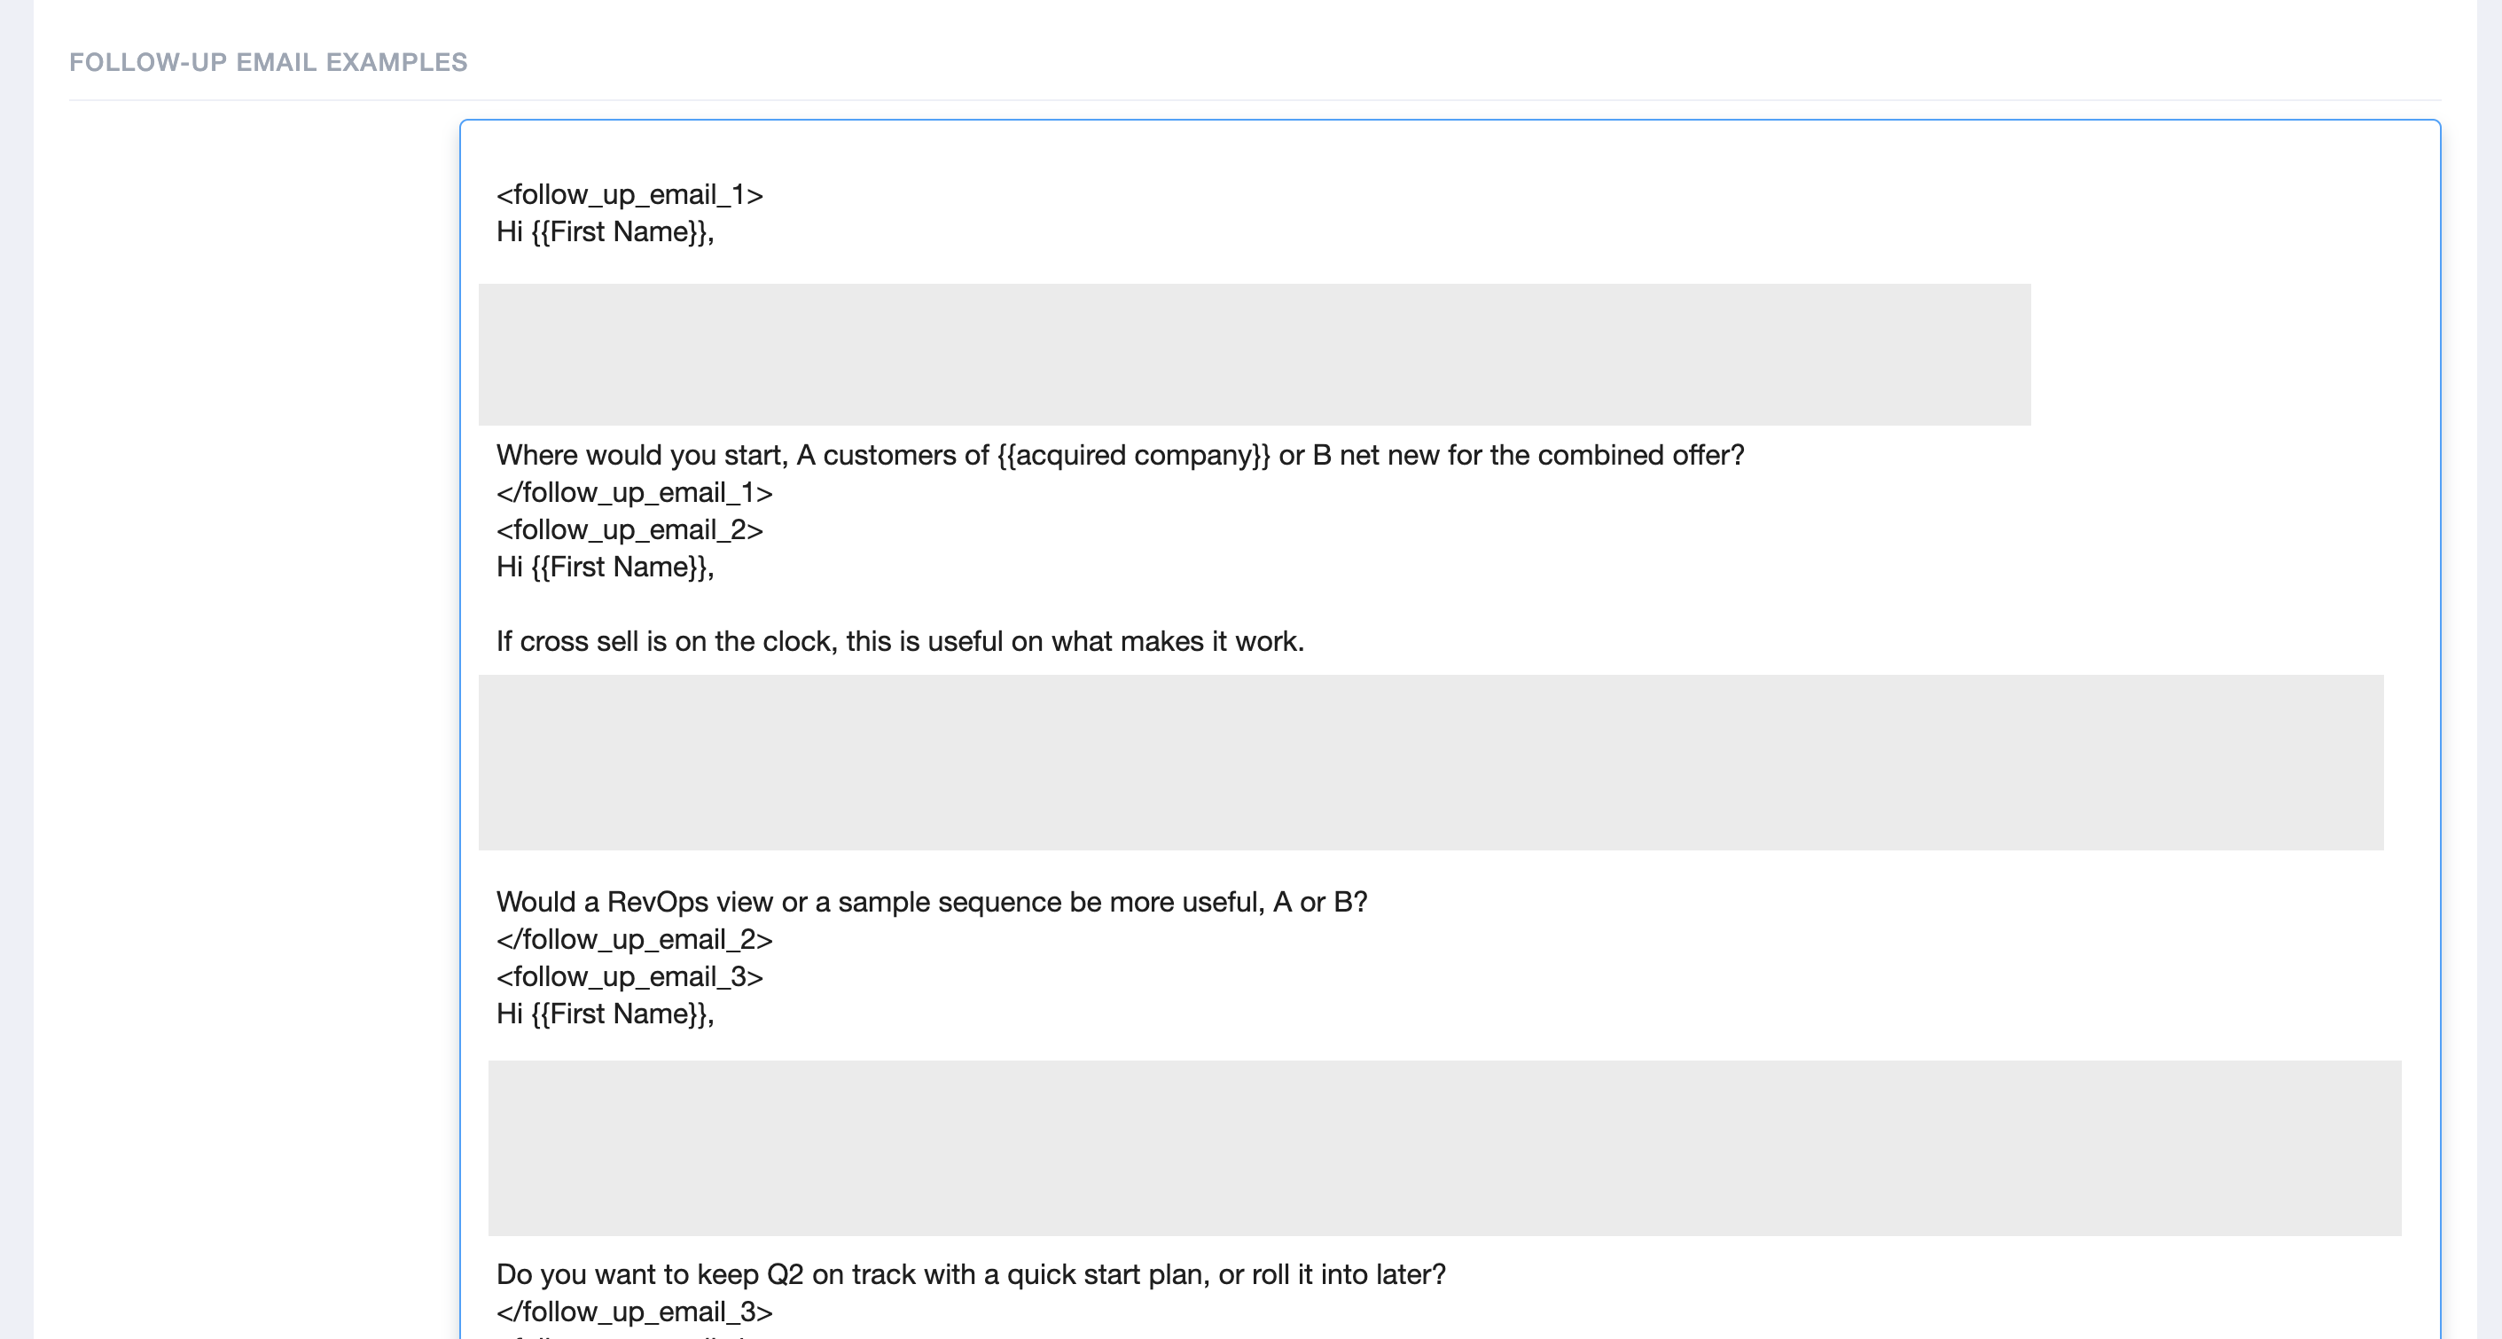Place cursor on closing </follow_up_email_2> tag

634,940
